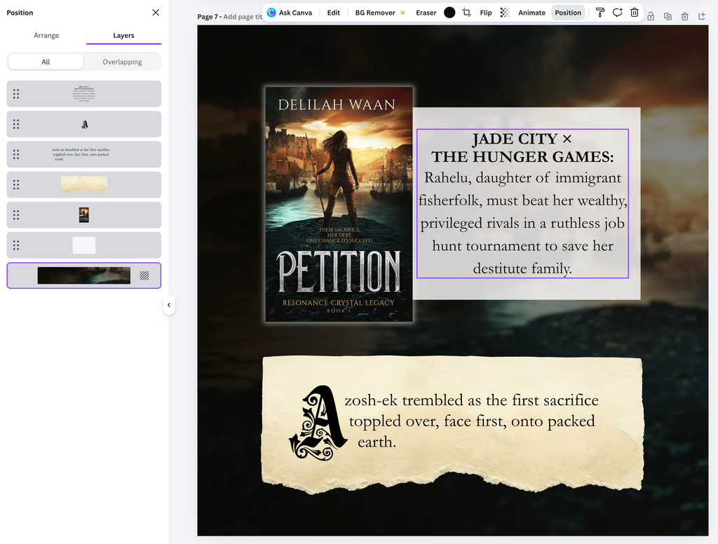Toggle layer filter to Overlapping
The height and width of the screenshot is (544, 718).
tap(122, 62)
